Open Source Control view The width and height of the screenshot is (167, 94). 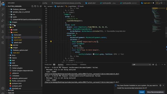[3, 15]
